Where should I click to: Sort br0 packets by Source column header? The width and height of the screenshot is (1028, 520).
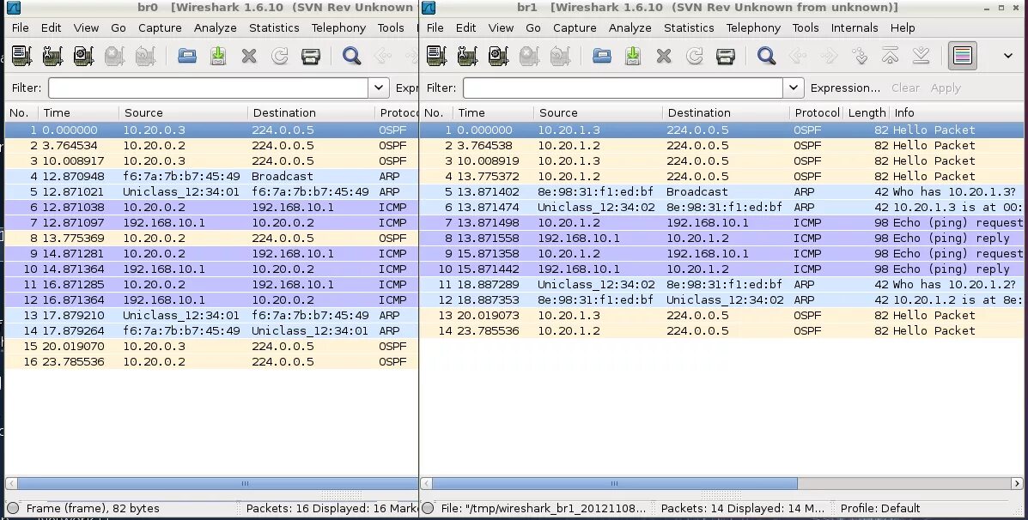[x=184, y=112]
